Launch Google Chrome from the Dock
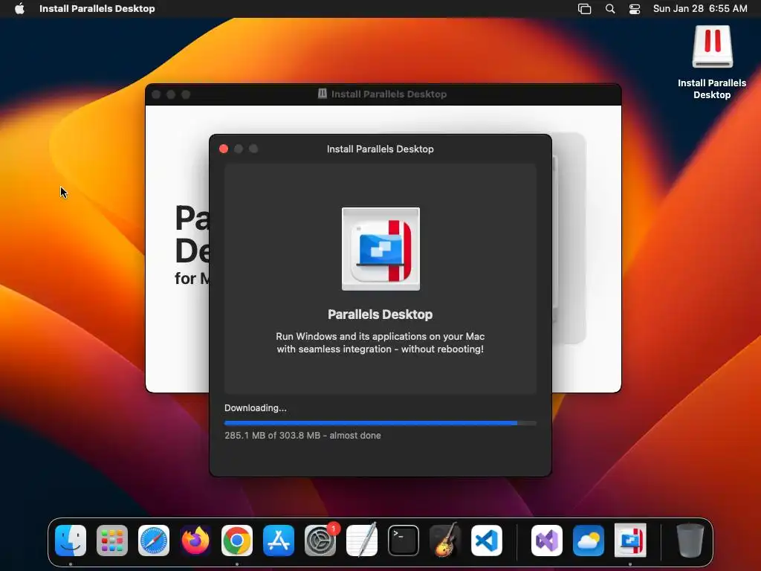Image resolution: width=761 pixels, height=571 pixels. (x=237, y=541)
